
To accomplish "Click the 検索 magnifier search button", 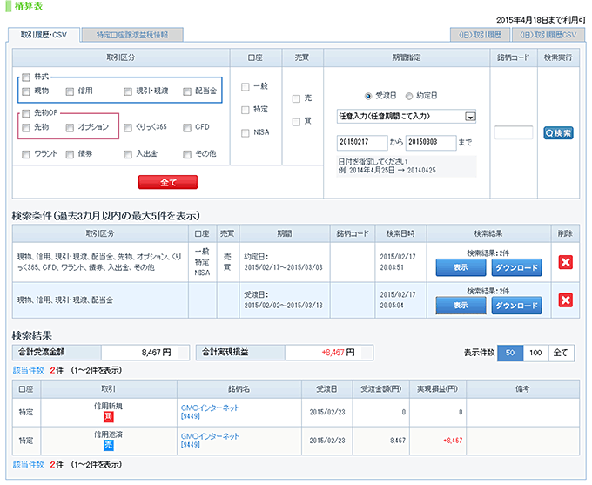I will [x=558, y=133].
